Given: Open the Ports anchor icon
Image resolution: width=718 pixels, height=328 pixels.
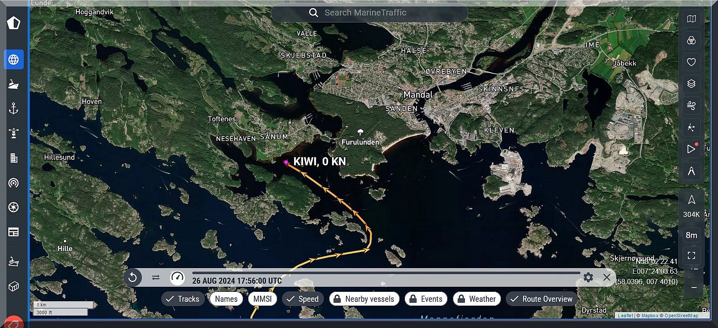Looking at the screenshot, I should [x=14, y=108].
